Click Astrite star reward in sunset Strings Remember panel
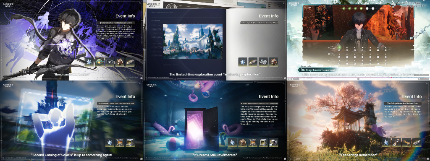 pyautogui.click(x=386, y=143)
